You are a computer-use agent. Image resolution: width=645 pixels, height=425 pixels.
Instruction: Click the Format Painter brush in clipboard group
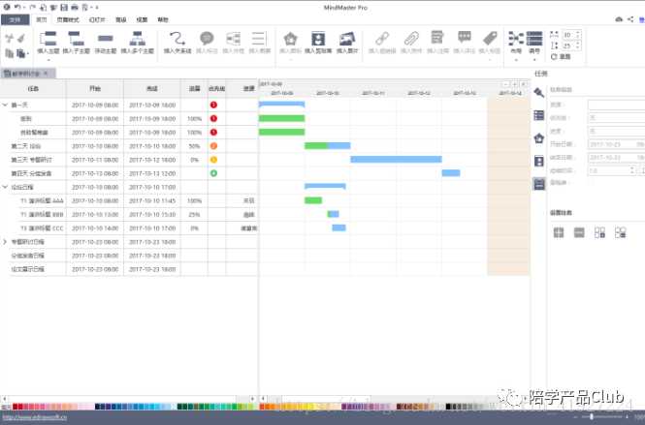click(x=21, y=38)
